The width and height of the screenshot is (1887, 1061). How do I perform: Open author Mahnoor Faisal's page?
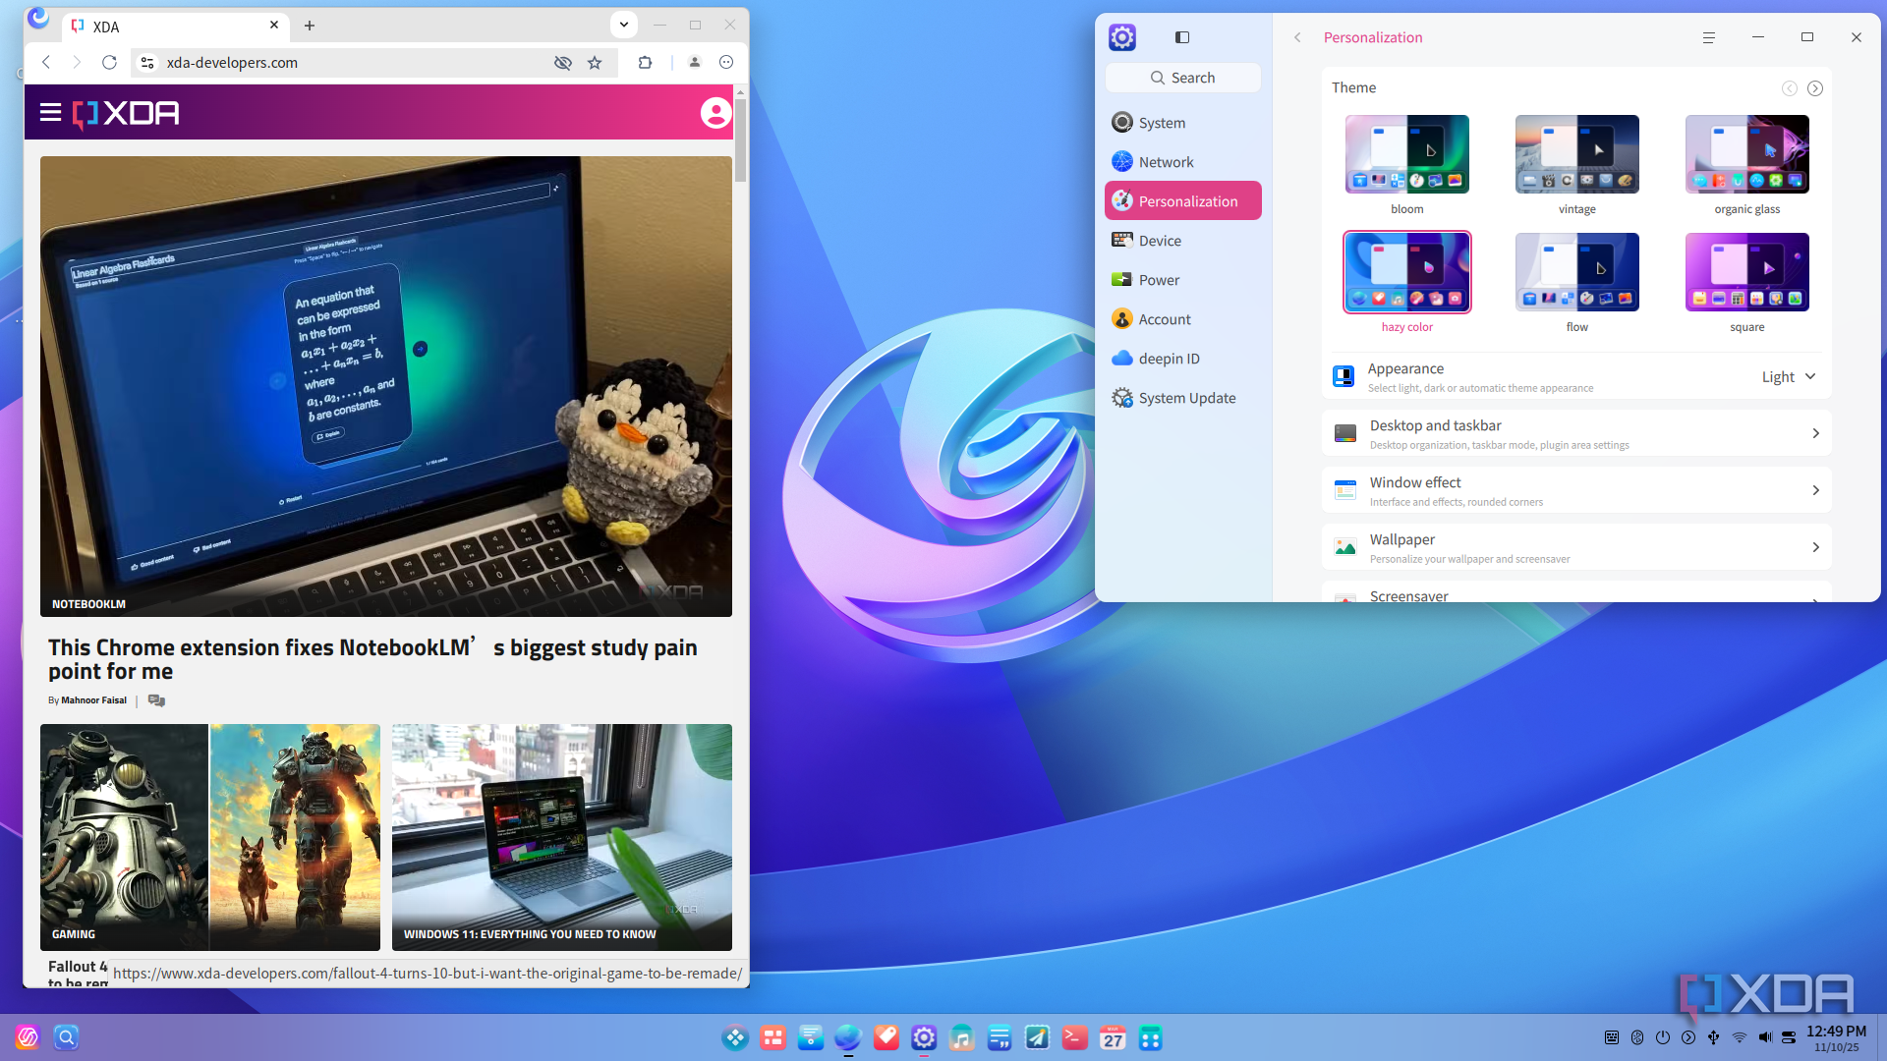coord(93,700)
